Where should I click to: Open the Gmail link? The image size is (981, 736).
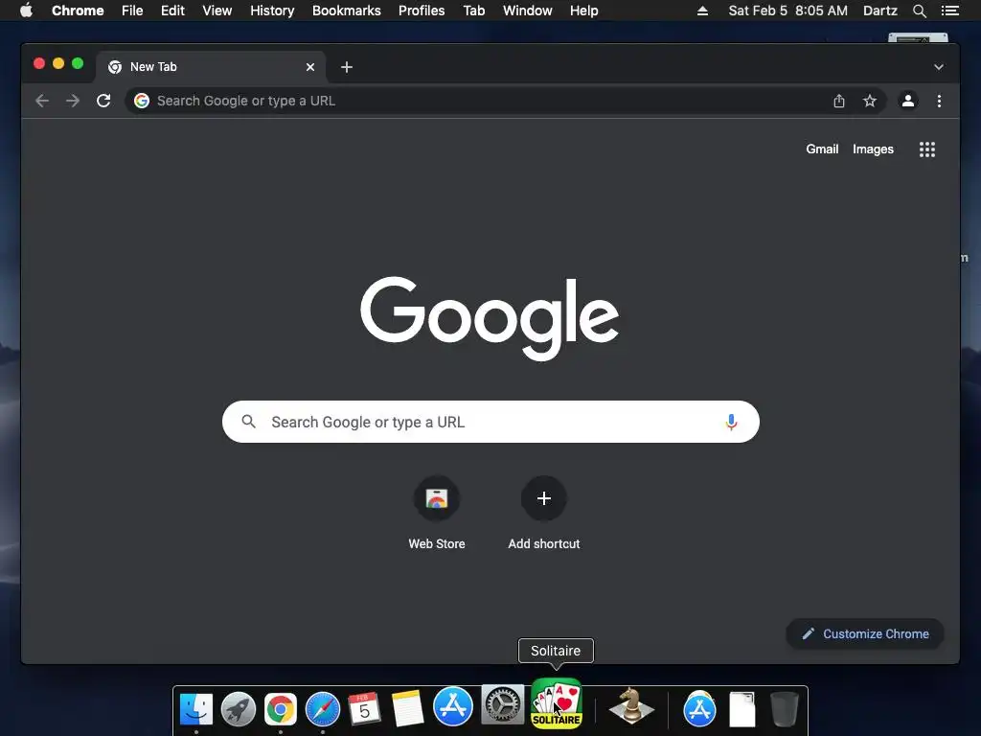(822, 149)
